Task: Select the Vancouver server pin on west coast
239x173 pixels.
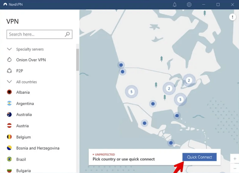Action: pos(121,65)
